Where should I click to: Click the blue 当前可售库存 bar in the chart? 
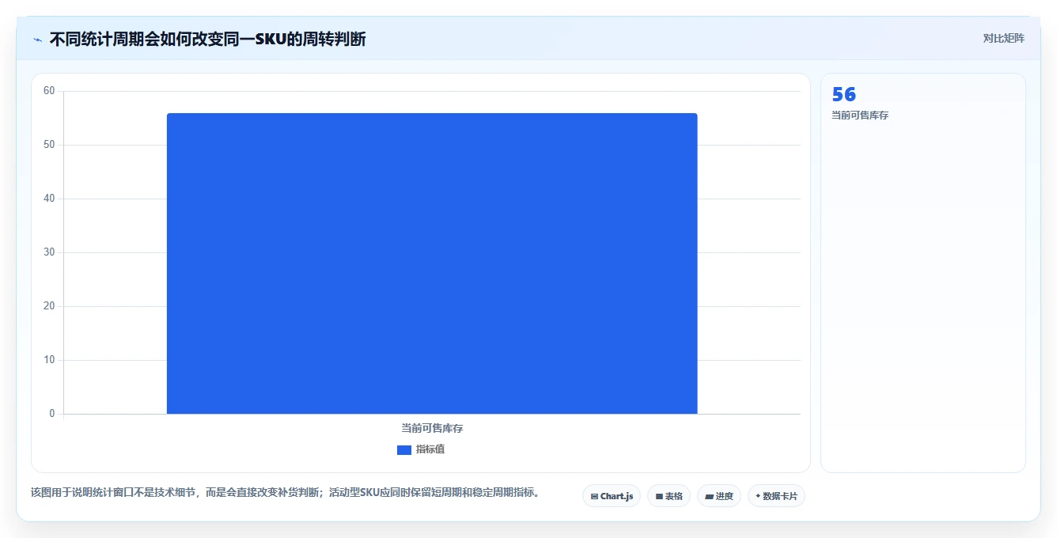click(x=432, y=263)
